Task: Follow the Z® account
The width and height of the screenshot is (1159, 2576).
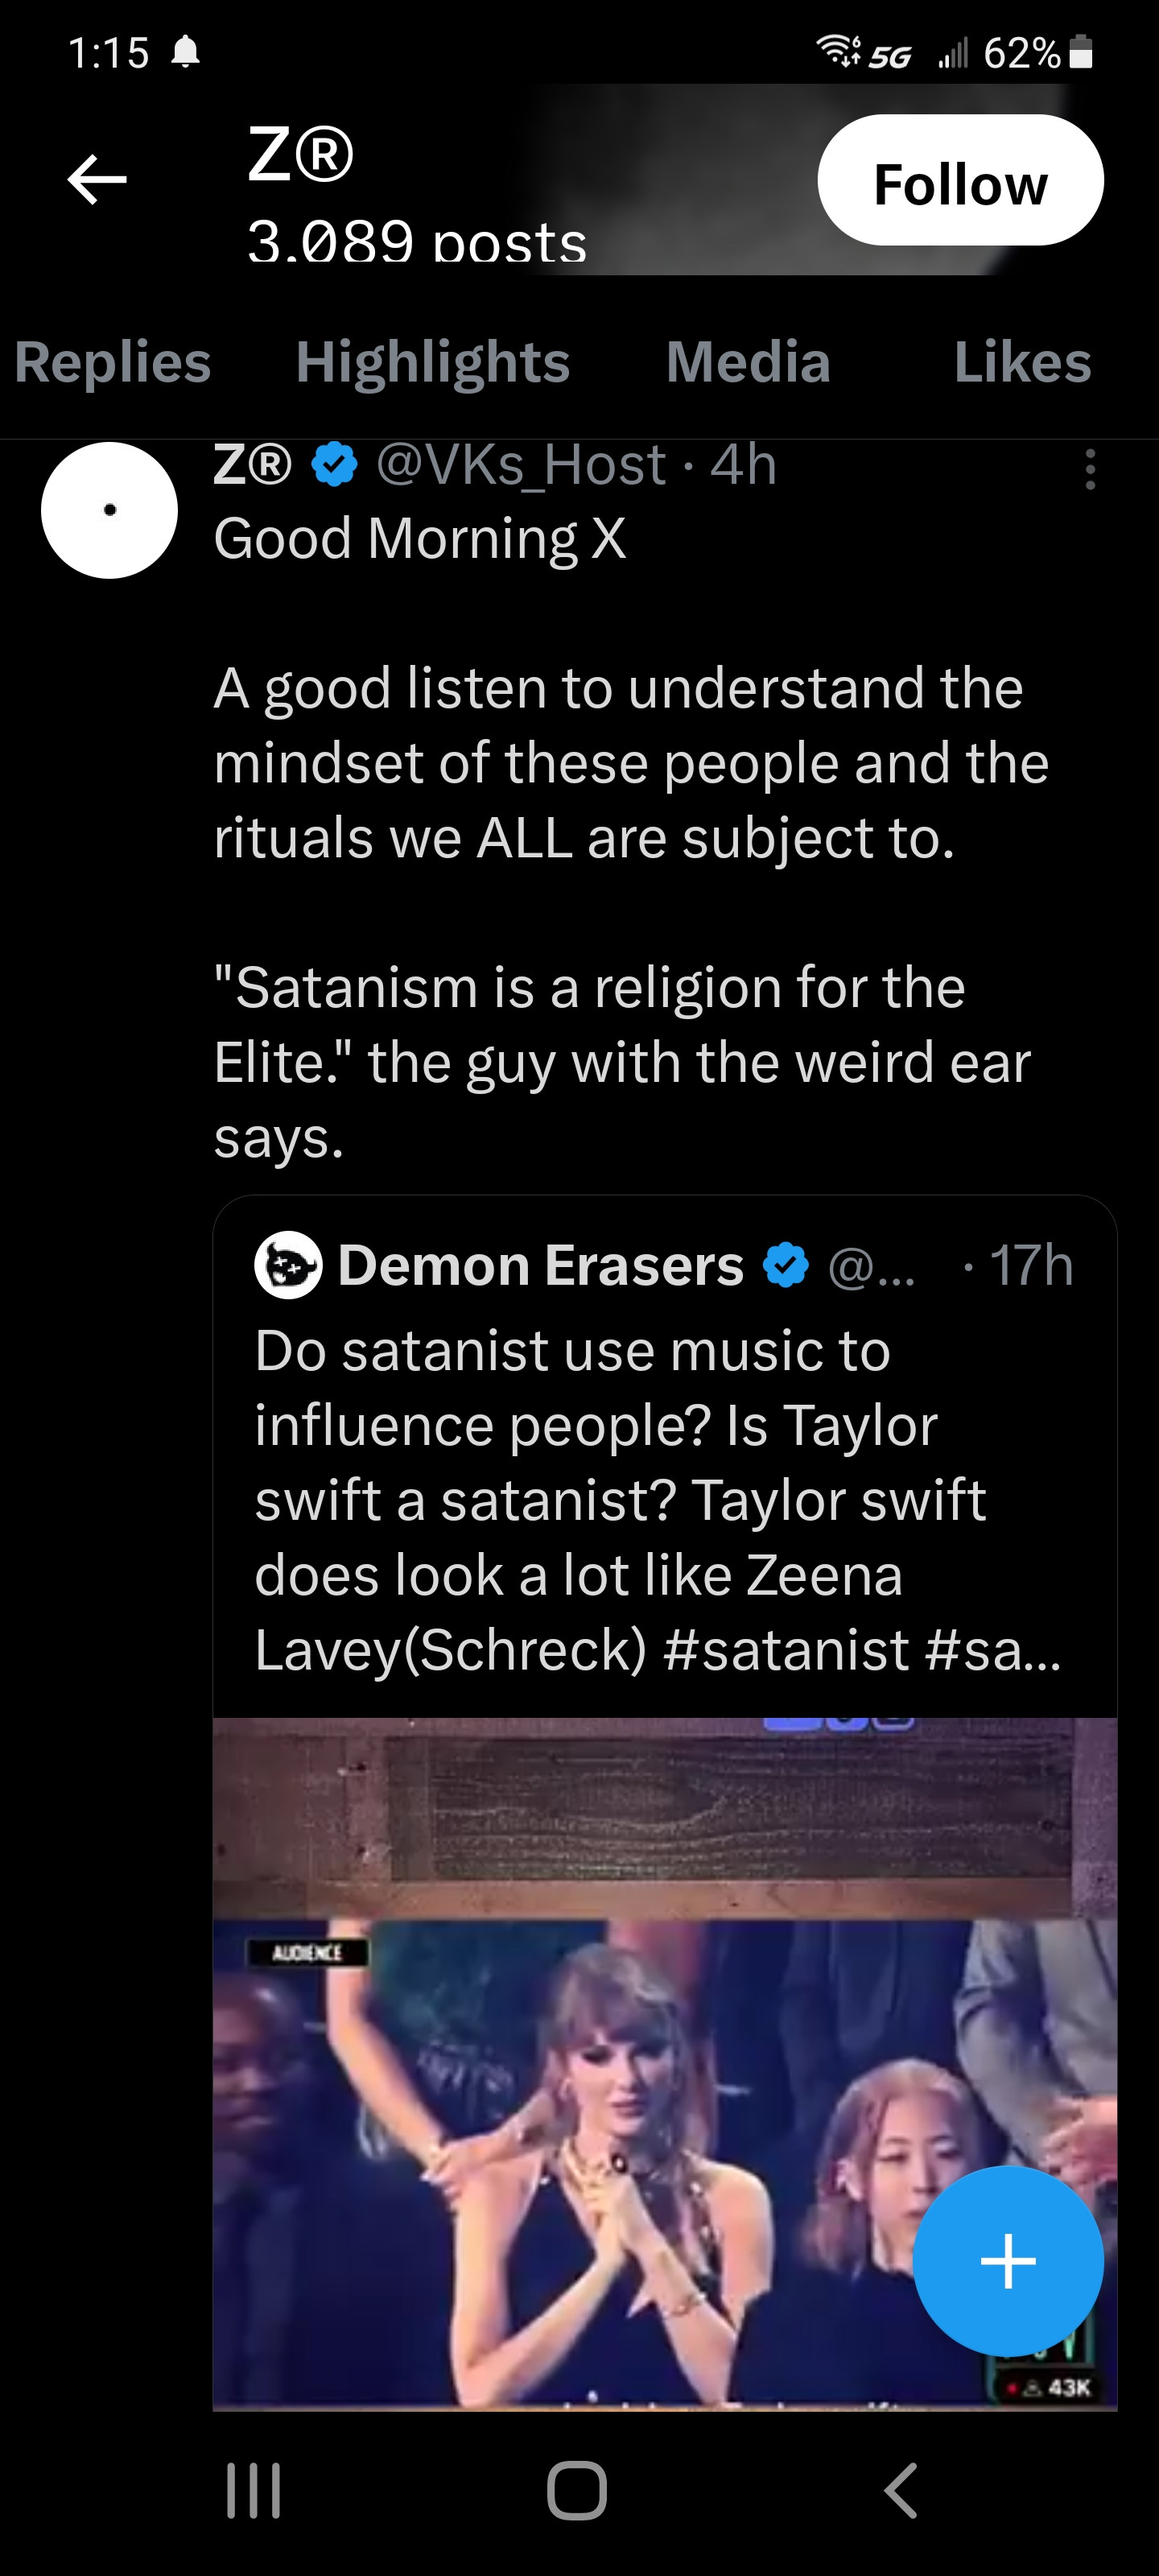Action: click(x=960, y=181)
